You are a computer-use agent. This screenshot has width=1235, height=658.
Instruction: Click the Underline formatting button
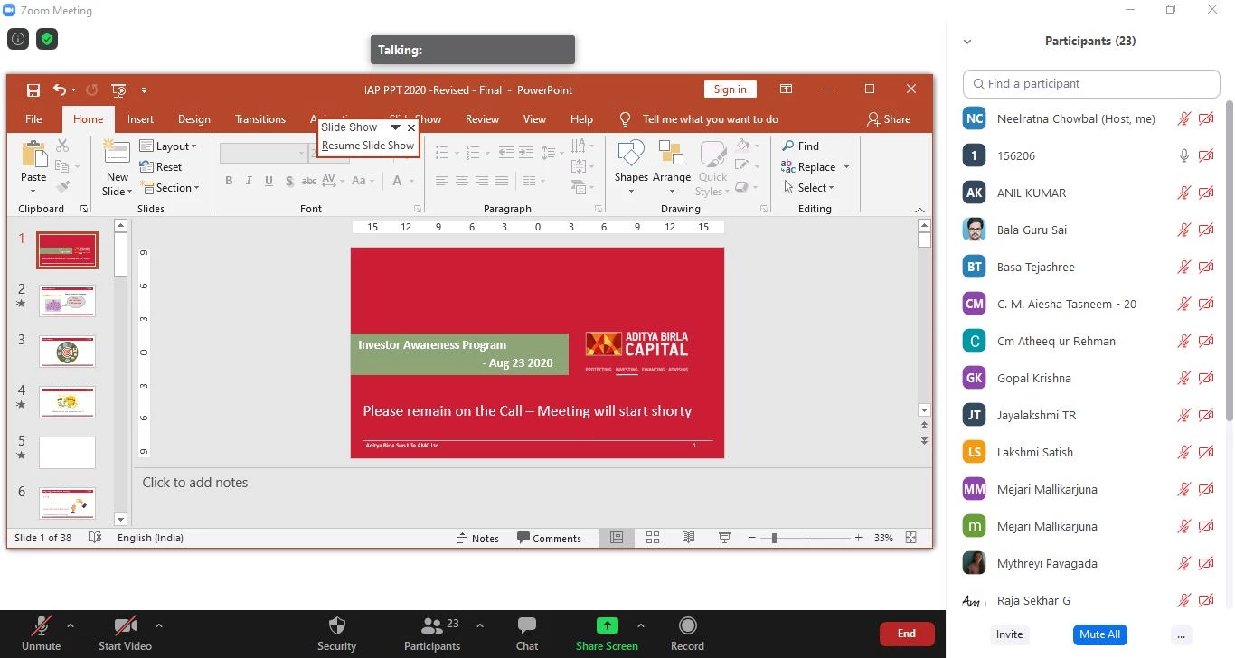point(269,181)
